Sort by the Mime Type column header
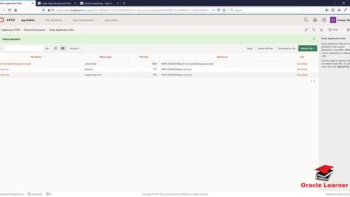The image size is (350, 197). tap(106, 57)
